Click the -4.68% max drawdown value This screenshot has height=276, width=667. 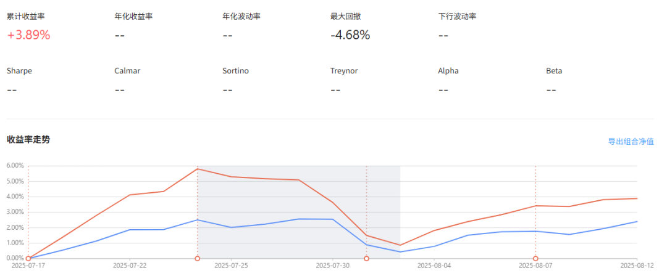click(x=350, y=35)
